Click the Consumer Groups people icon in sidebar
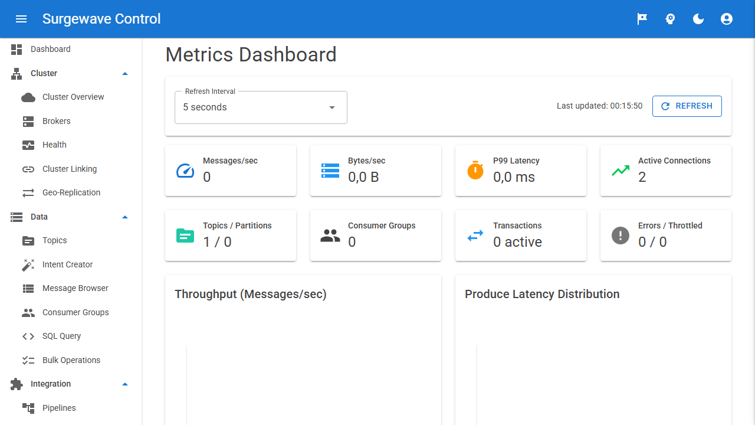 coord(28,313)
